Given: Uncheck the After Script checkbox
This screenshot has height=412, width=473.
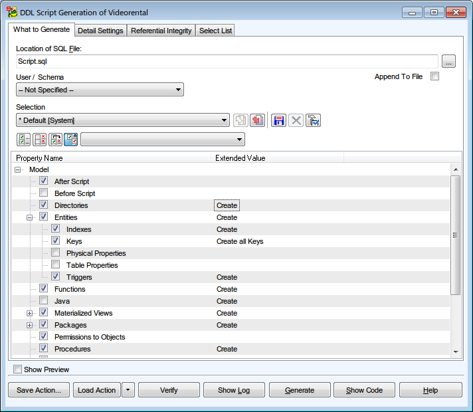Looking at the screenshot, I should click(x=43, y=181).
